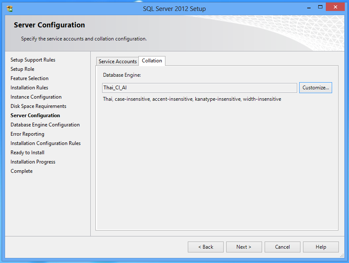Select the bold Server Configuration step
This screenshot has width=349, height=263.
click(35, 115)
